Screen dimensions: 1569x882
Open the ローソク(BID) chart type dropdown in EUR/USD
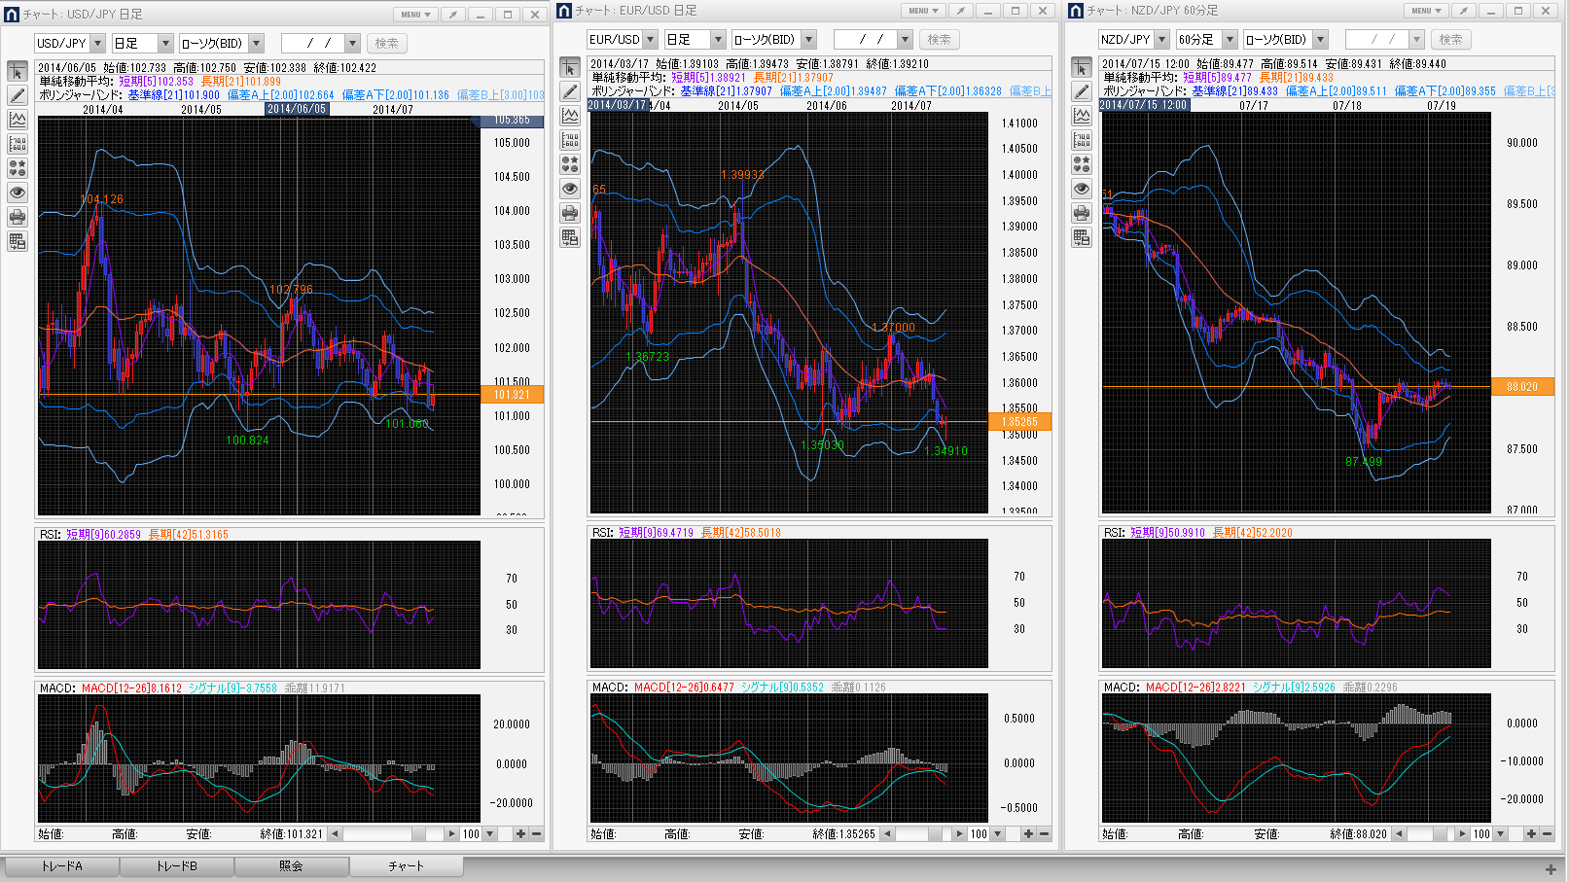[x=808, y=40]
